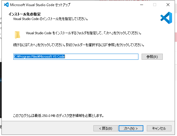Click the yellow folder icon
Image resolution: width=177 pixels, height=136 pixels.
click(17, 35)
